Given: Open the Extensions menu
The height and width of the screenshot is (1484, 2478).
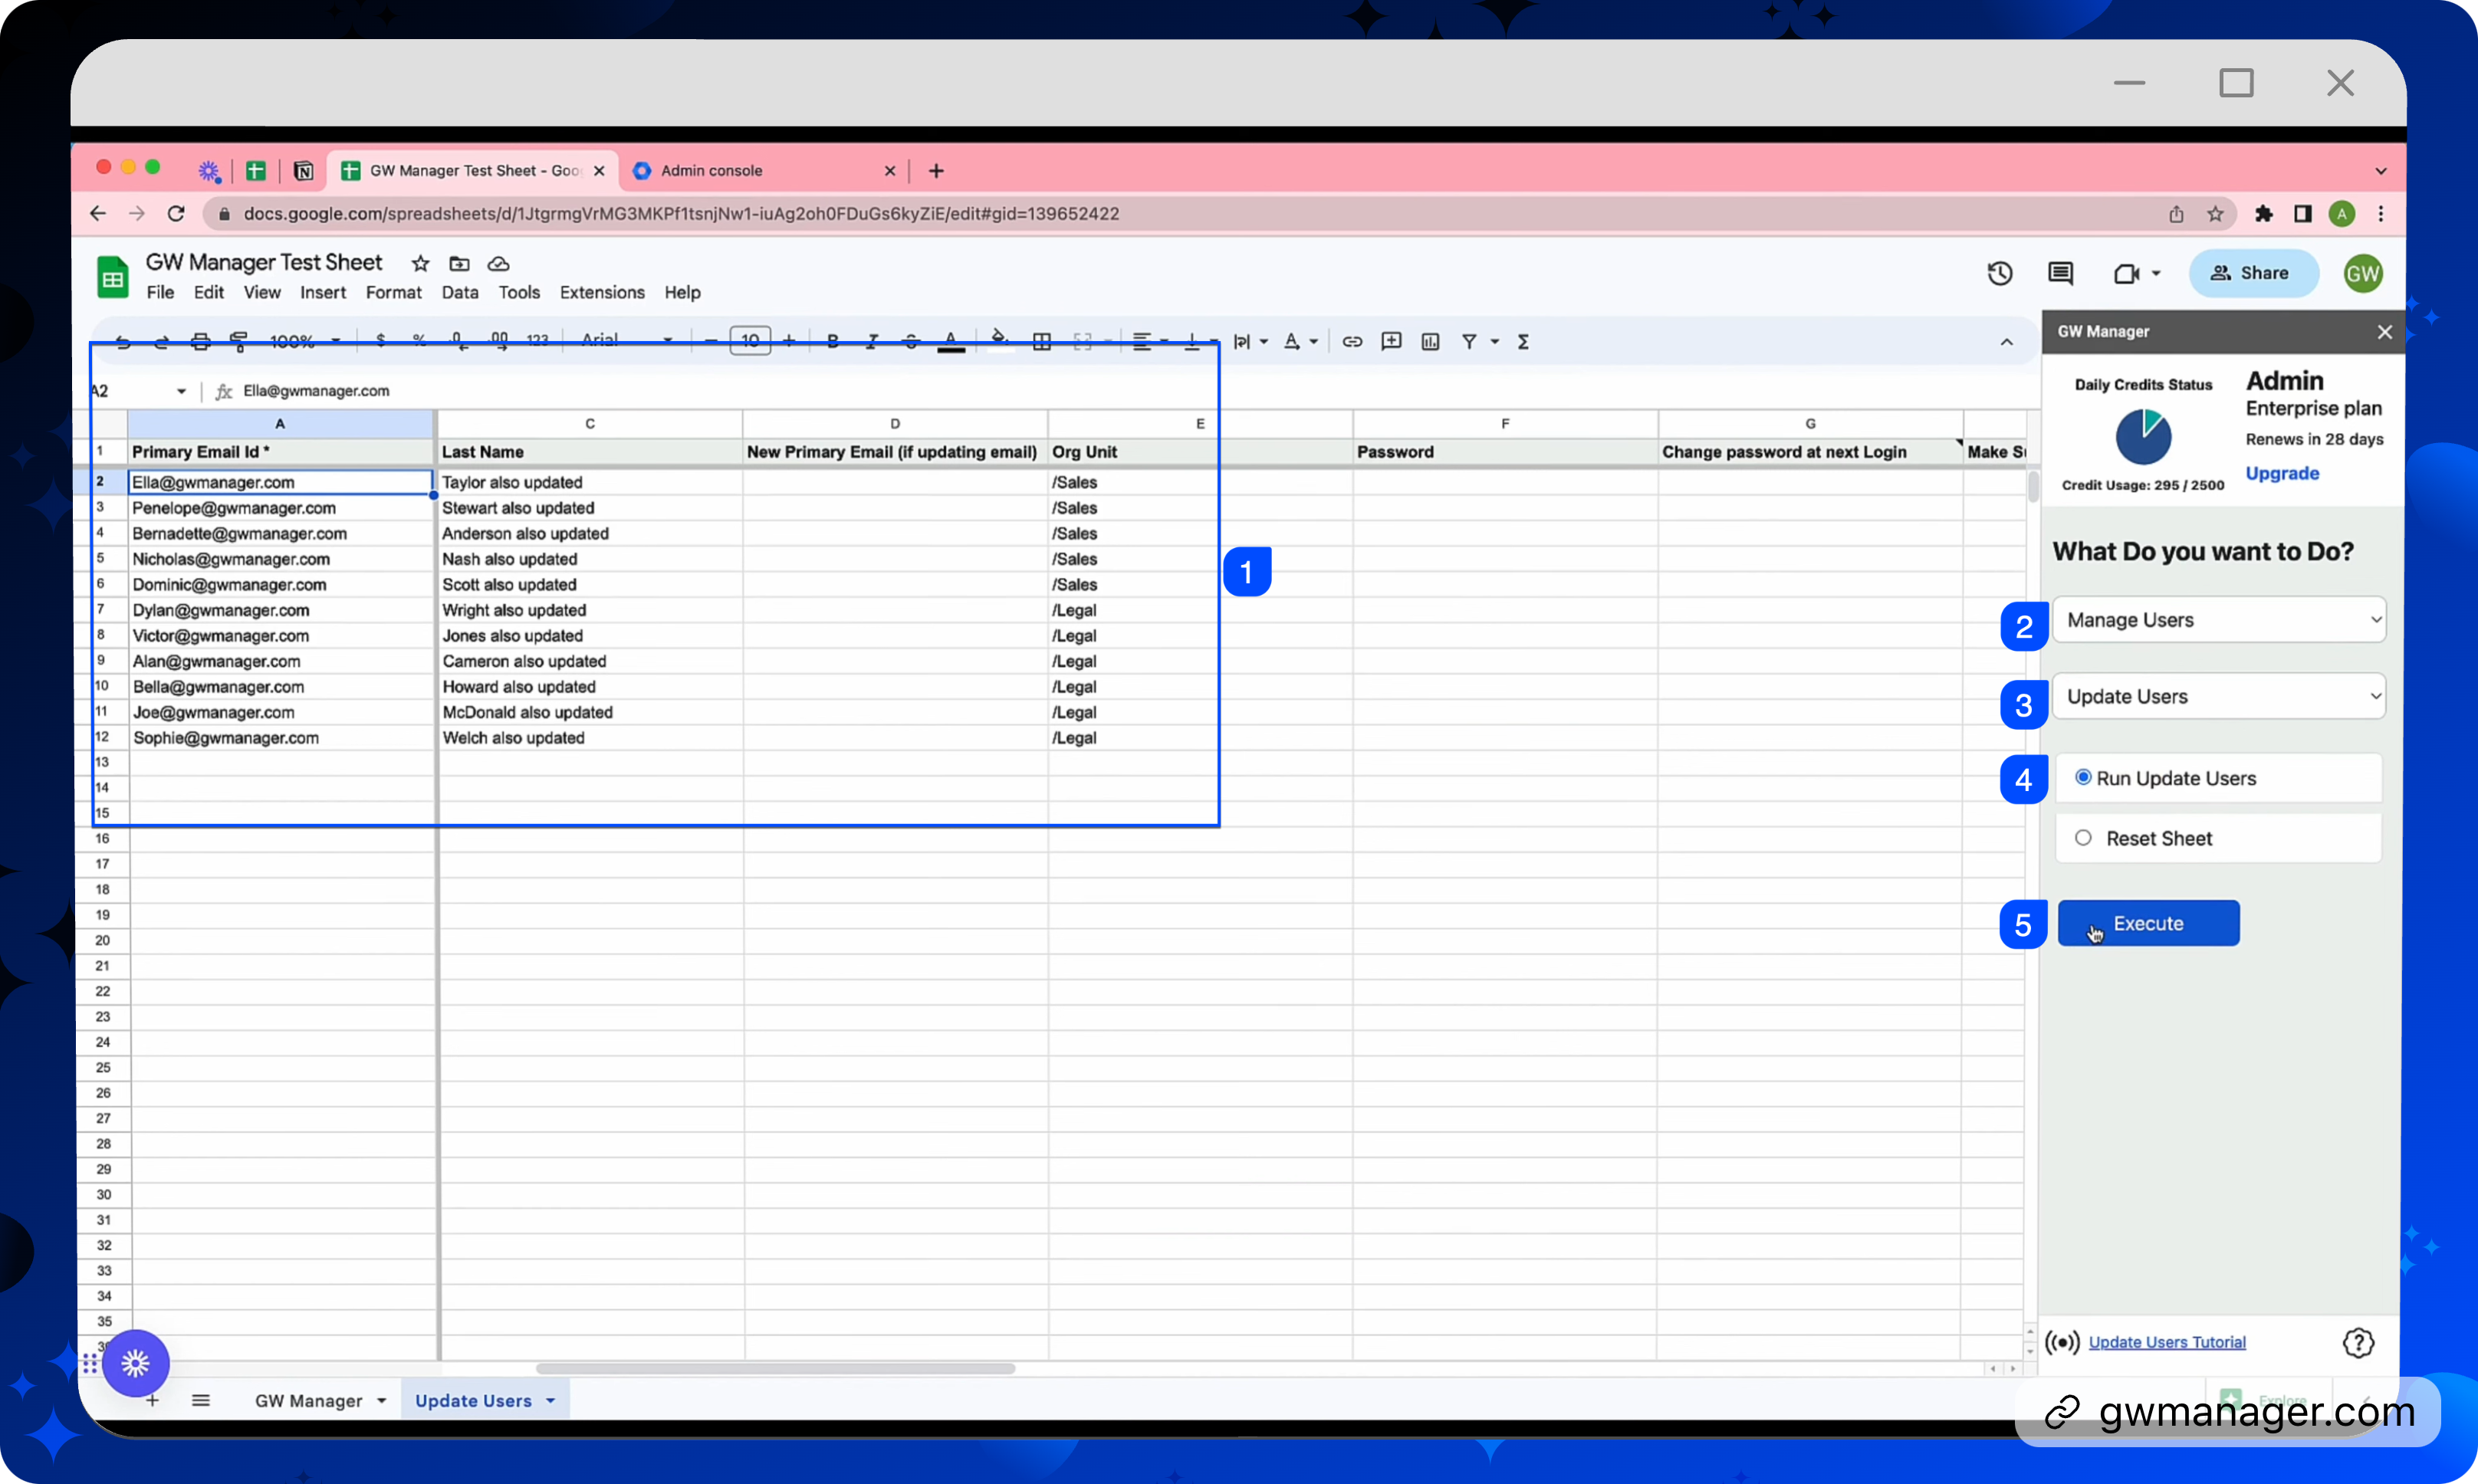Looking at the screenshot, I should click(x=602, y=292).
